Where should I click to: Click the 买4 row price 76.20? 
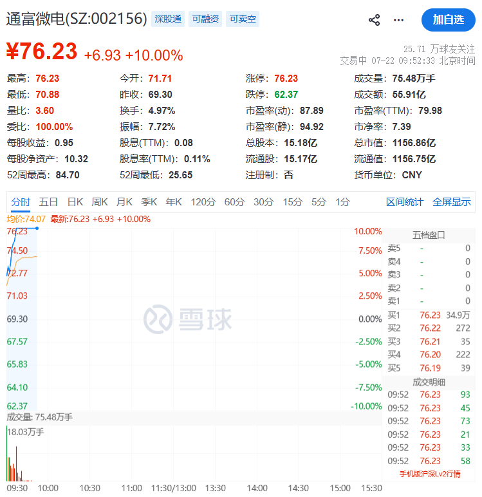(430, 354)
